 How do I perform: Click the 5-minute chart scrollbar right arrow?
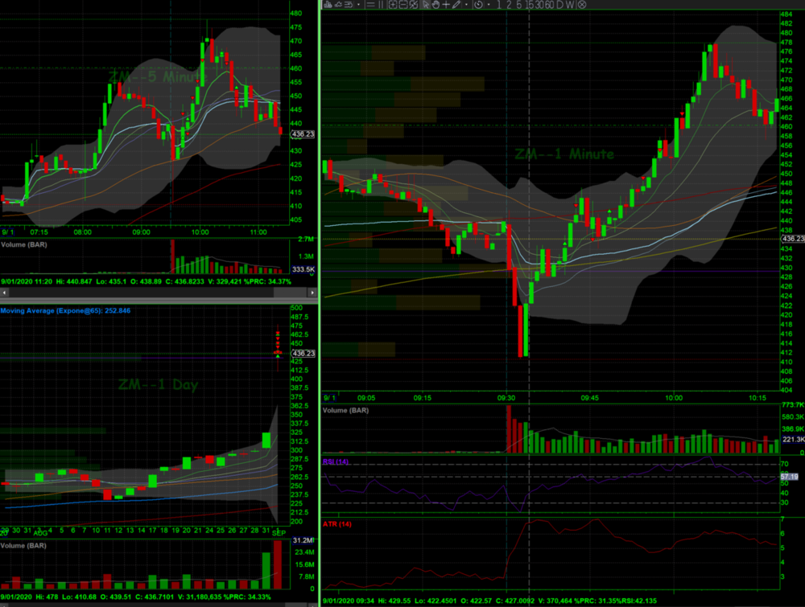(x=313, y=294)
